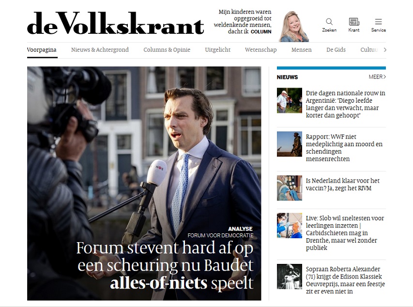Go to Columns & Opinie section

pos(167,50)
